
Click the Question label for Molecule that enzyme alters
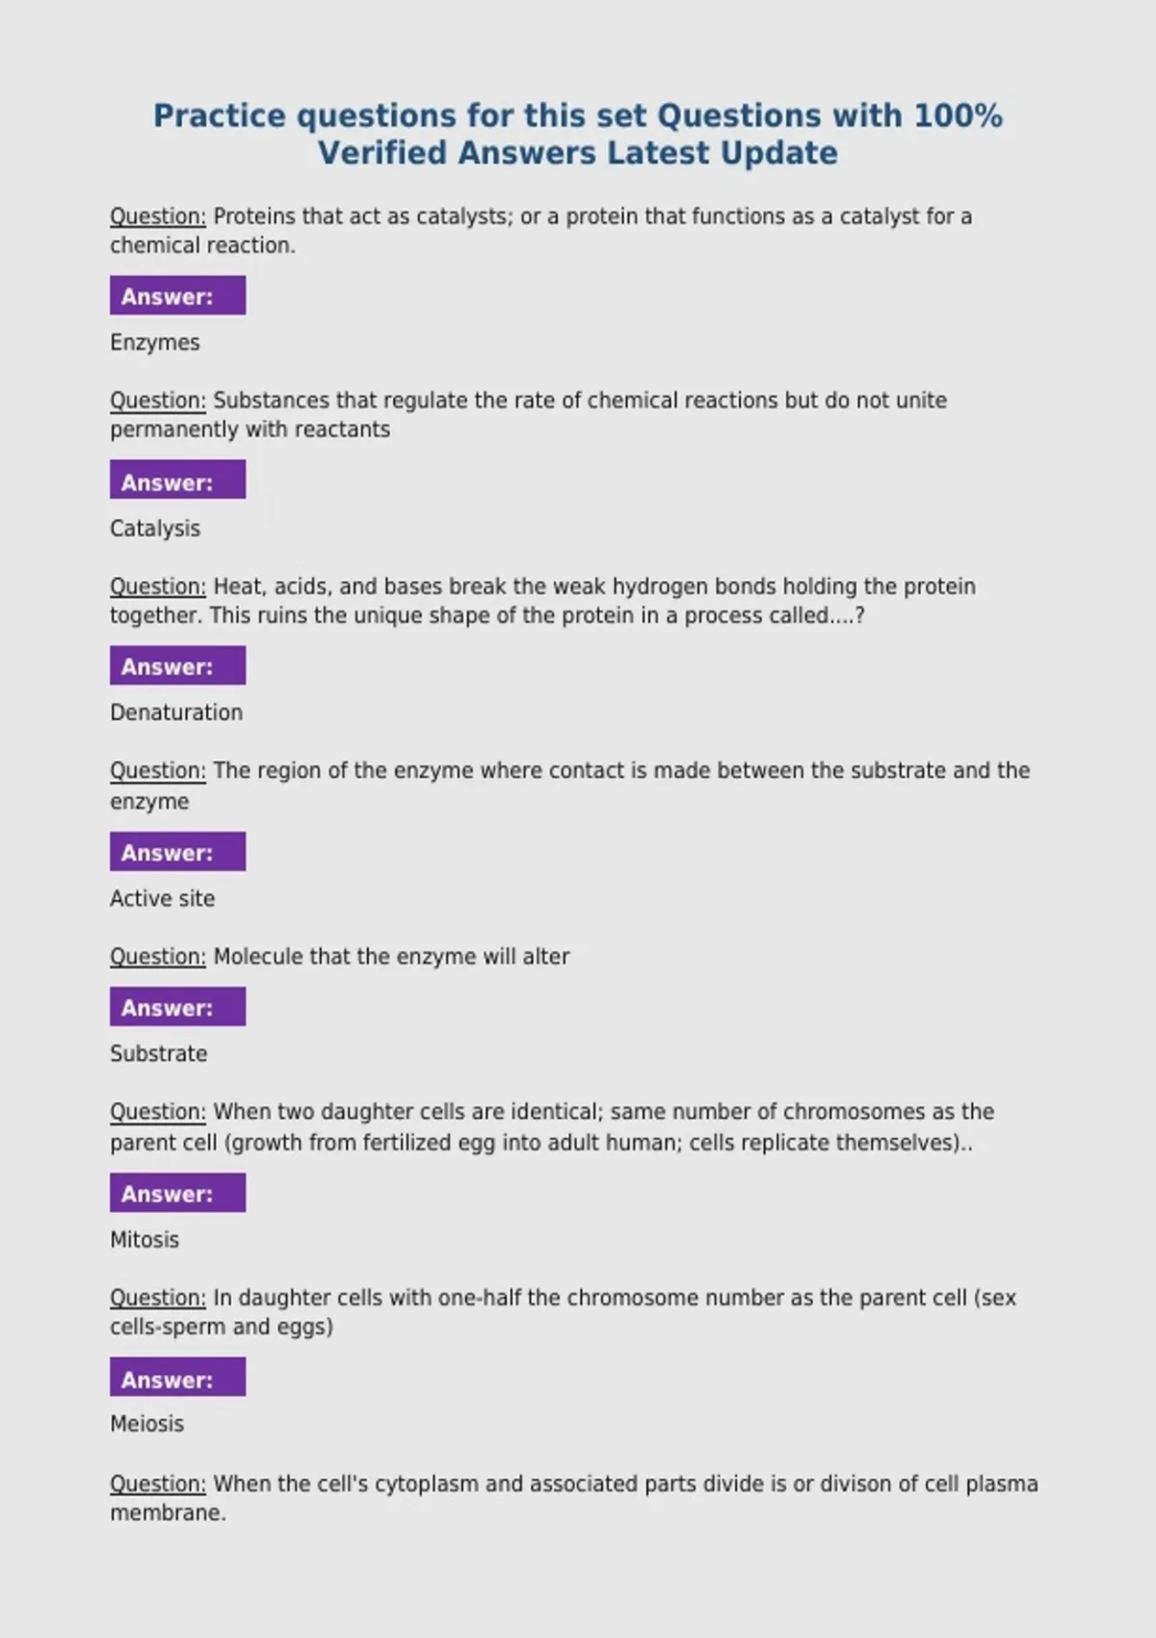click(158, 957)
